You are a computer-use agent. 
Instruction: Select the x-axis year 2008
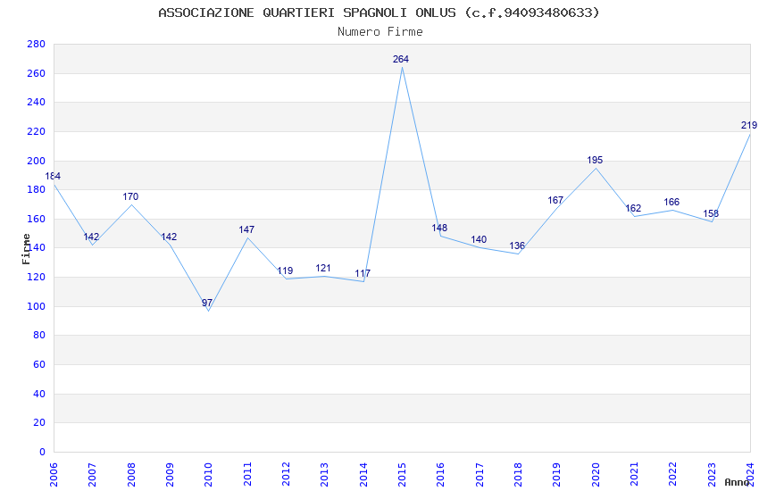pyautogui.click(x=131, y=475)
